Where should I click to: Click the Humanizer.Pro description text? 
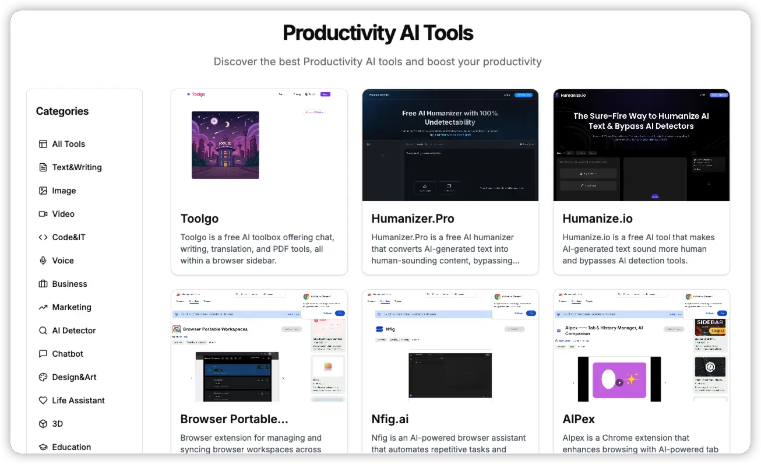click(x=445, y=249)
